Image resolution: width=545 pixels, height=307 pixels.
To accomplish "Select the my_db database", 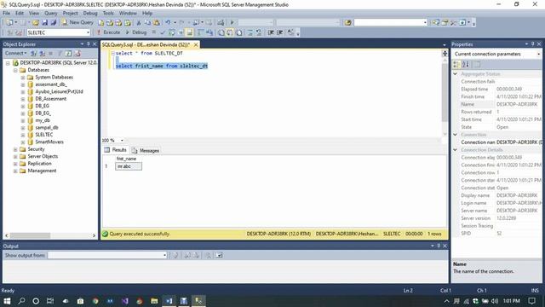I will click(43, 120).
